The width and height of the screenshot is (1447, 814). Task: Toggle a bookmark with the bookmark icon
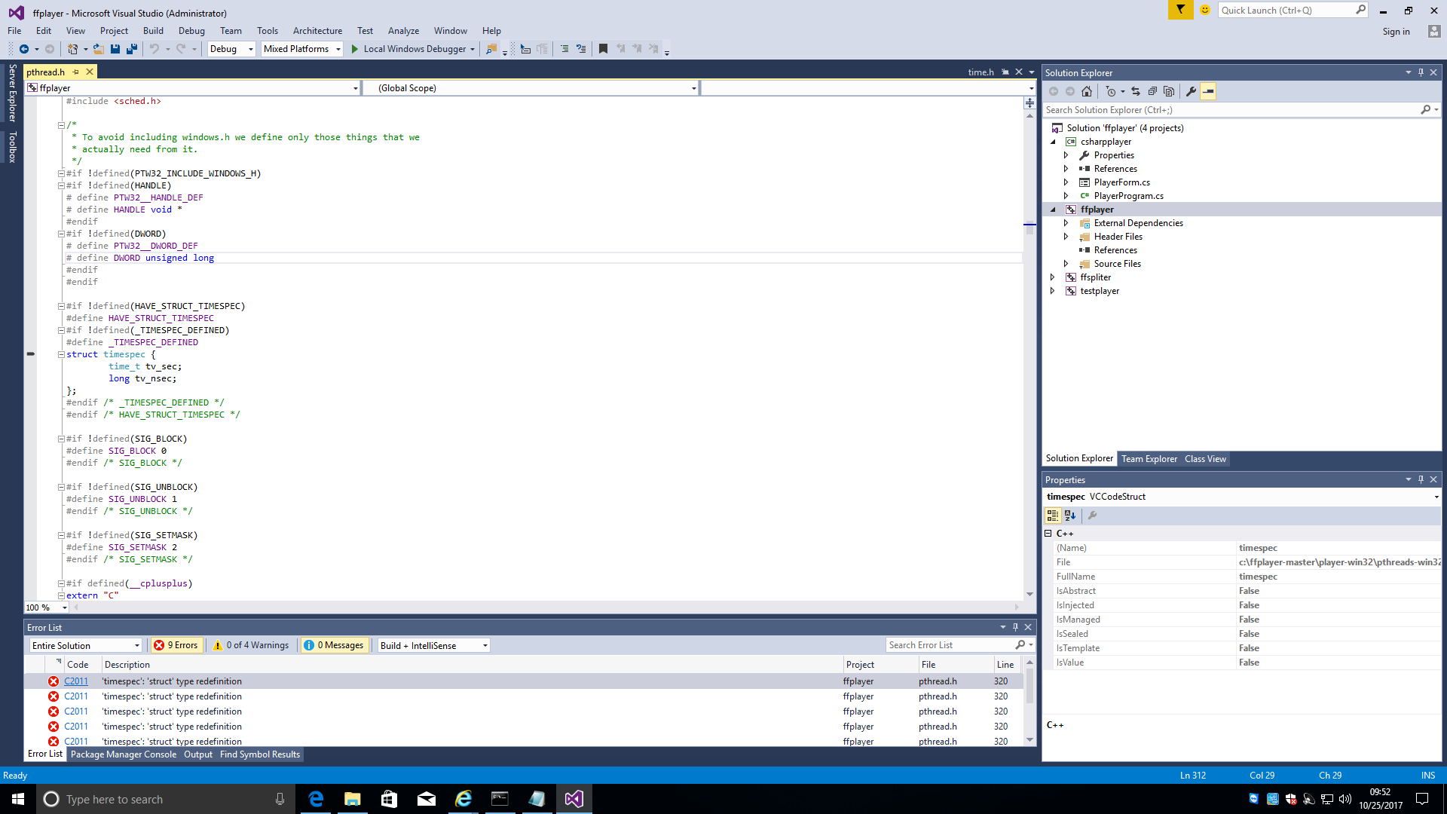(x=603, y=49)
